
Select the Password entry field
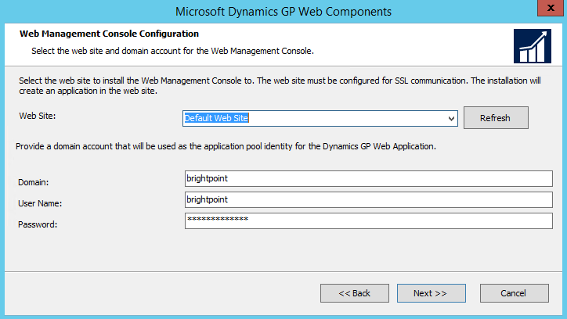368,220
